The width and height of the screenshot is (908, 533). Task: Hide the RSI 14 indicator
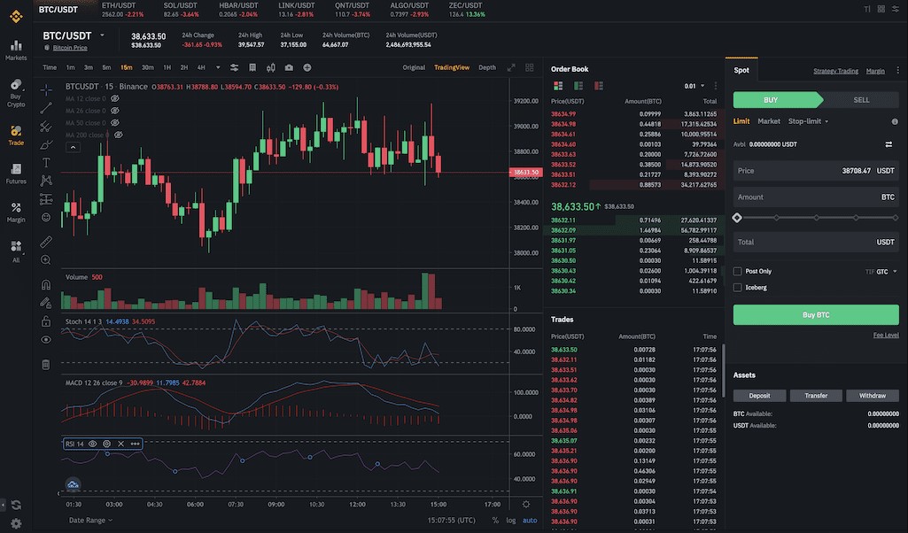tap(93, 444)
